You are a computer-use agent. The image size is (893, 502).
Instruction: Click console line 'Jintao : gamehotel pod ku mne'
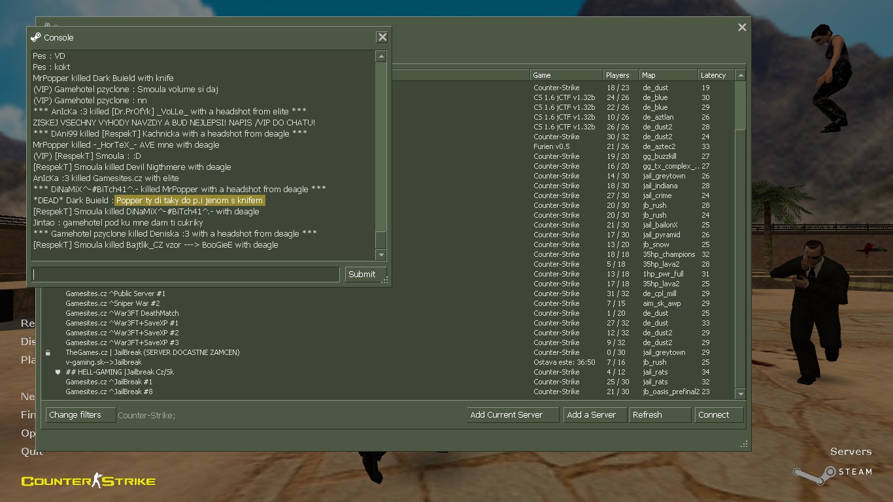[x=118, y=223]
